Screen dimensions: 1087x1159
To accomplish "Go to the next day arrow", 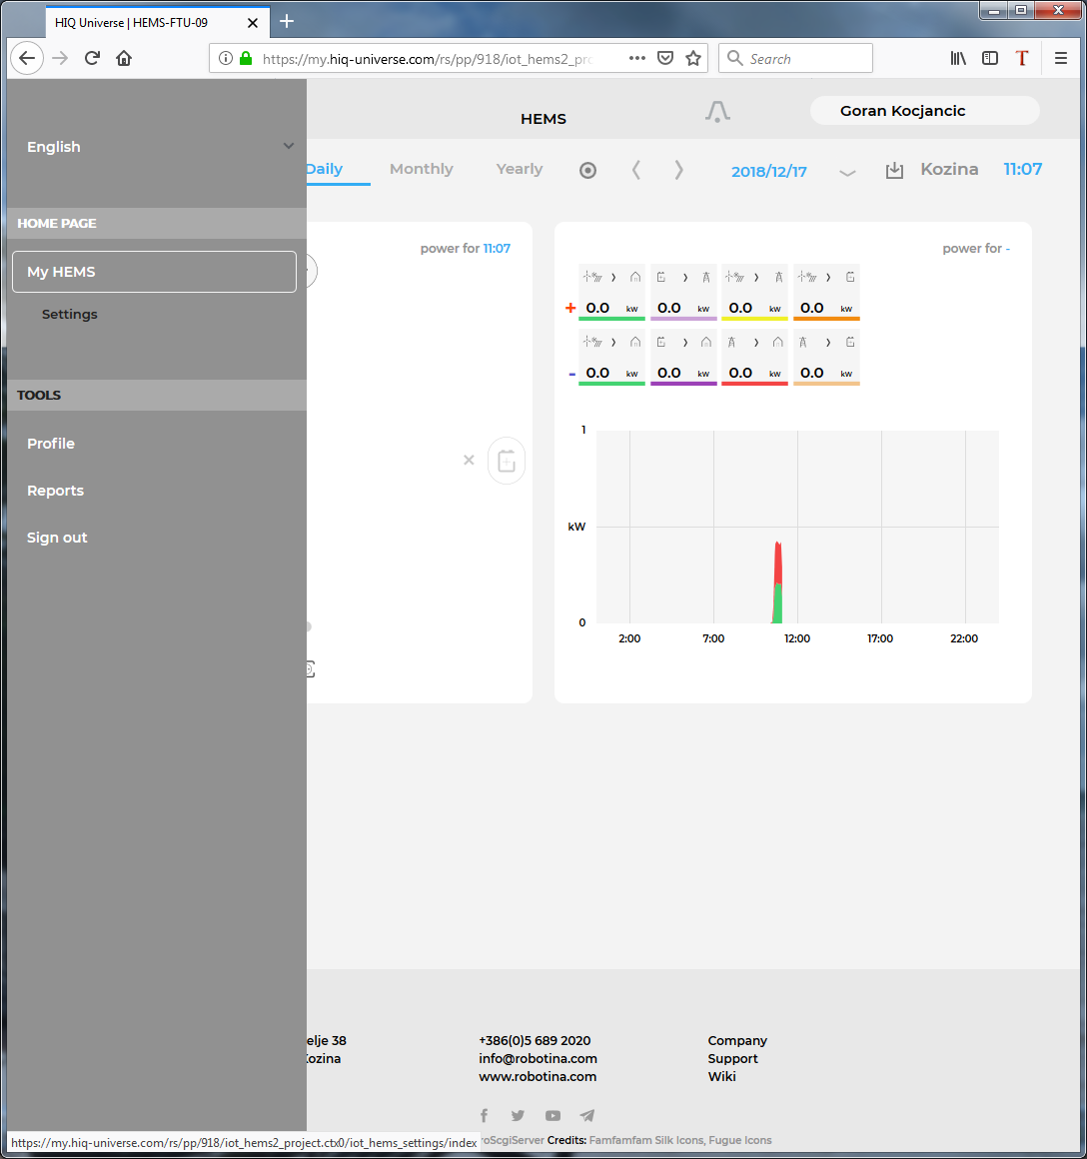I will click(679, 170).
